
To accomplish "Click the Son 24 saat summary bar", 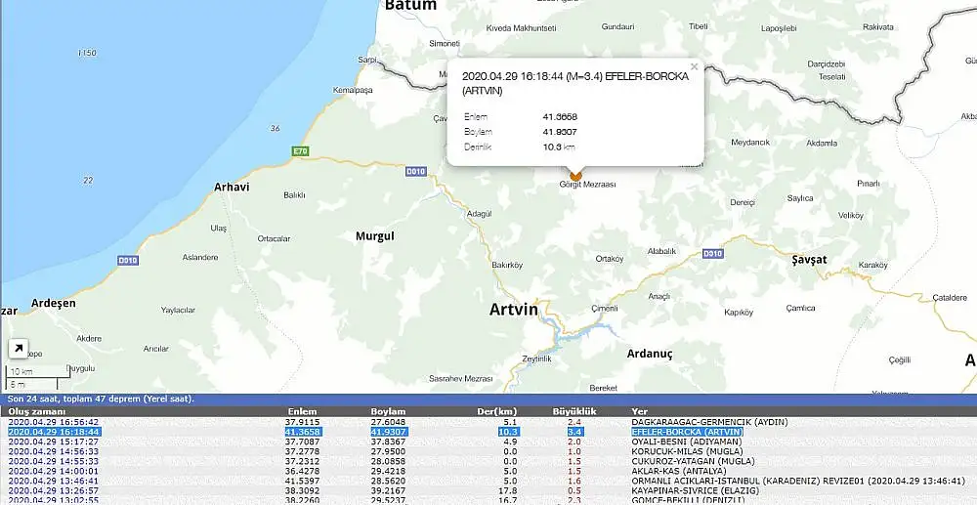I will [488, 400].
